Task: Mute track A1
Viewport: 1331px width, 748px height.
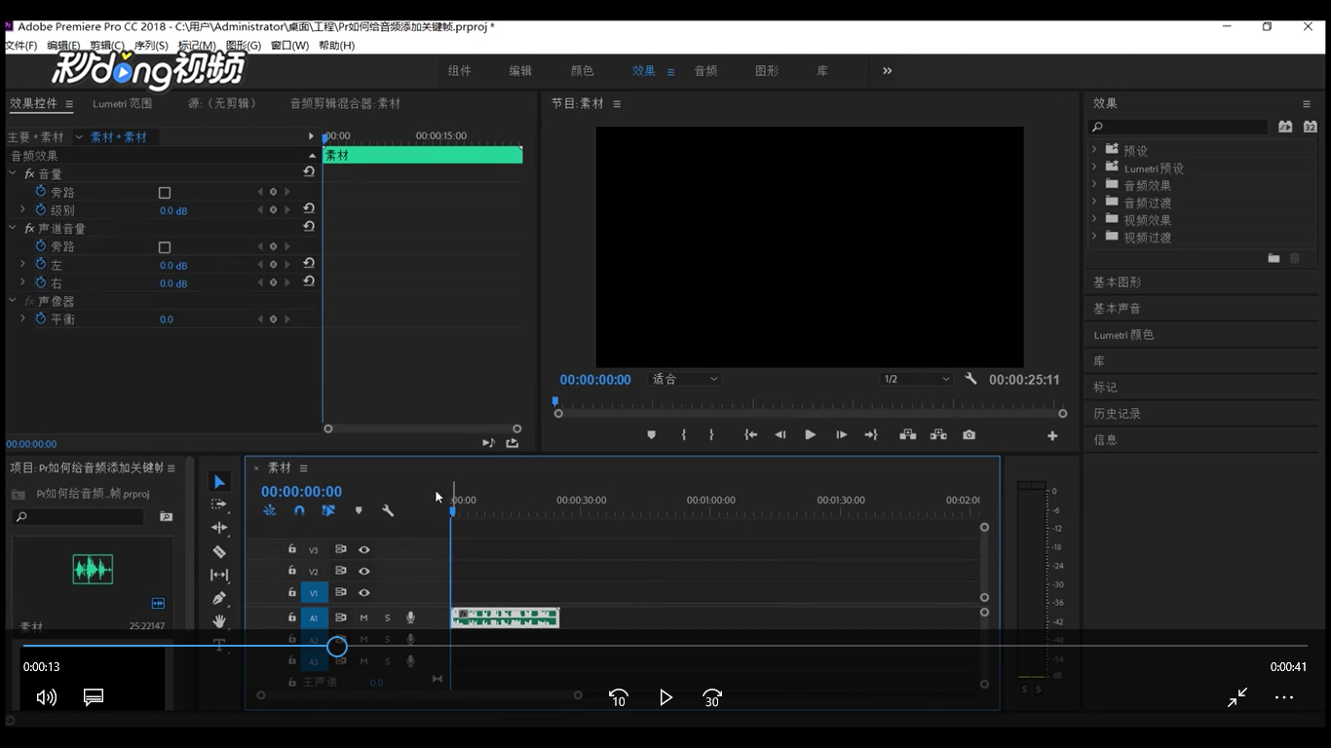Action: (x=363, y=617)
